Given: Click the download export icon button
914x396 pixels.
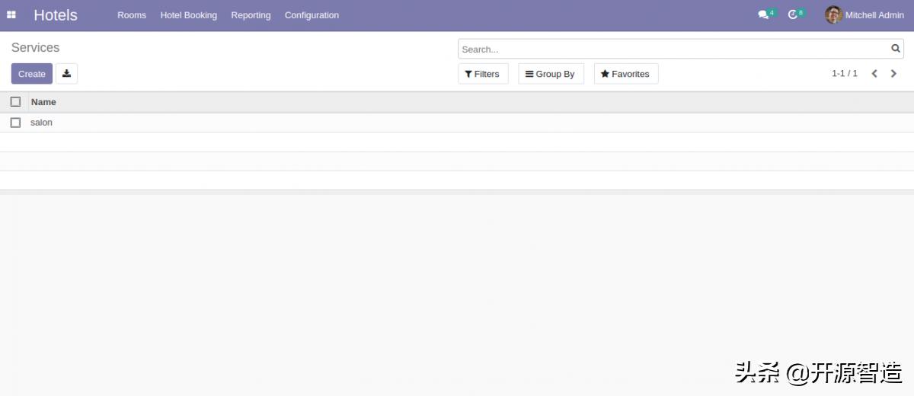Looking at the screenshot, I should click(66, 74).
